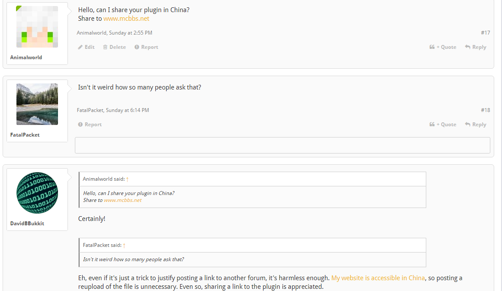The height and width of the screenshot is (291, 502).
Task: Report FatalPacket's post #18
Action: [90, 125]
